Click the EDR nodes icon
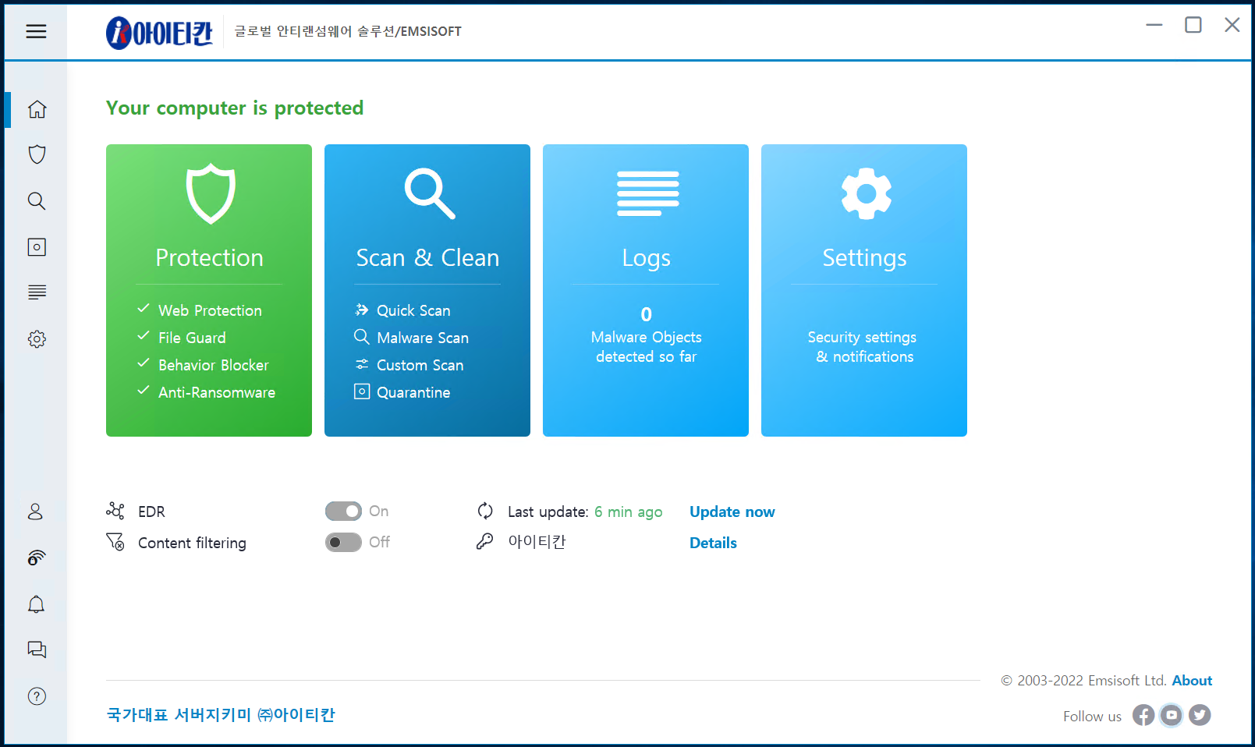 point(115,511)
